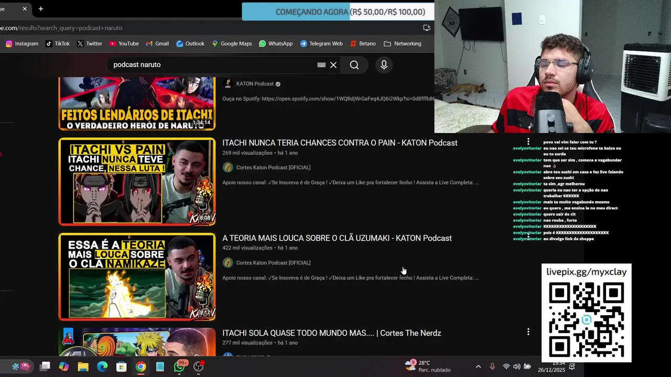
Task: Open the on-screen keyboard in search box
Action: 321,65
